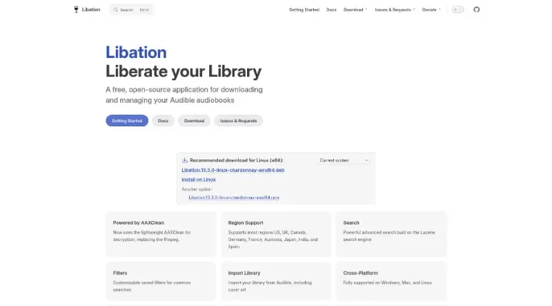552x306 pixels.
Task: Click the download arrow icon beside Recommended download
Action: (185, 160)
